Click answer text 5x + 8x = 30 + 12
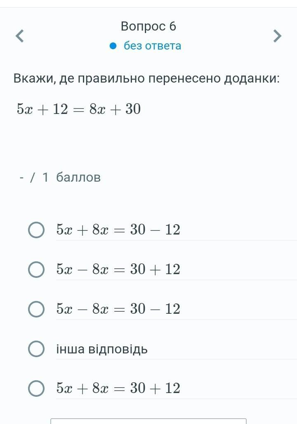Image resolution: width=297 pixels, height=424 pixels. point(118,388)
